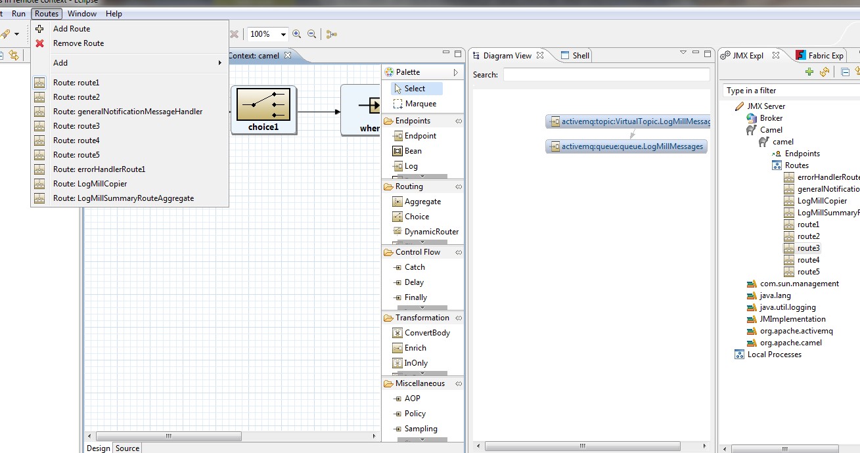Click the zoom out magnifier icon
Image resolution: width=860 pixels, height=453 pixels.
click(x=312, y=34)
